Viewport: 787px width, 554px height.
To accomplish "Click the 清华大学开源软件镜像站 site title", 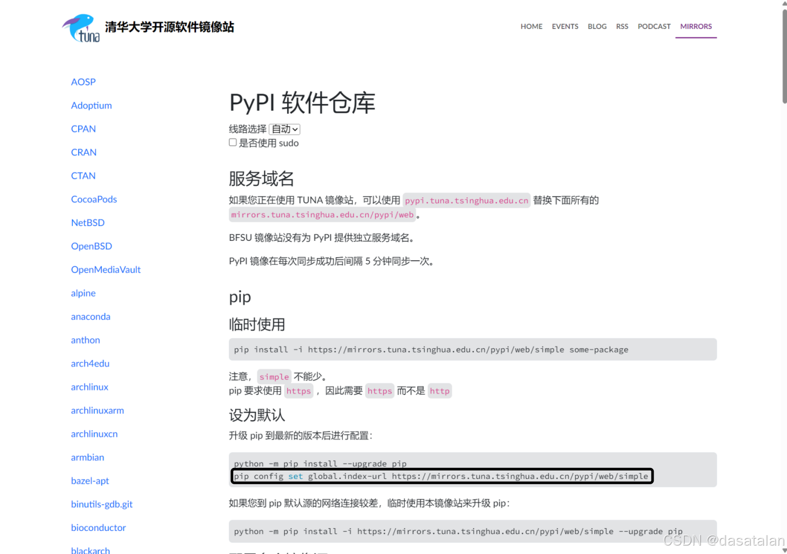I will pos(170,27).
